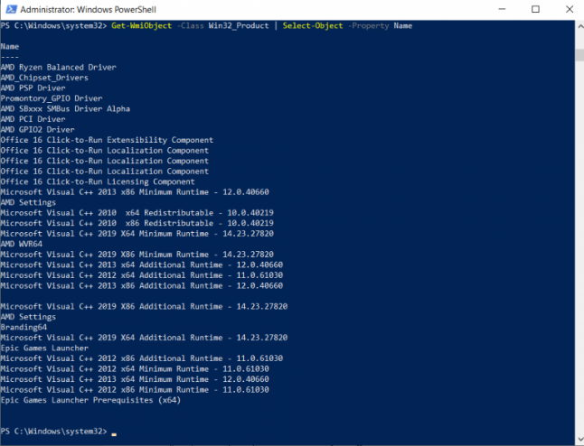
Task: Click the Get-WmiObject cmdlet in the command
Action: pos(142,25)
